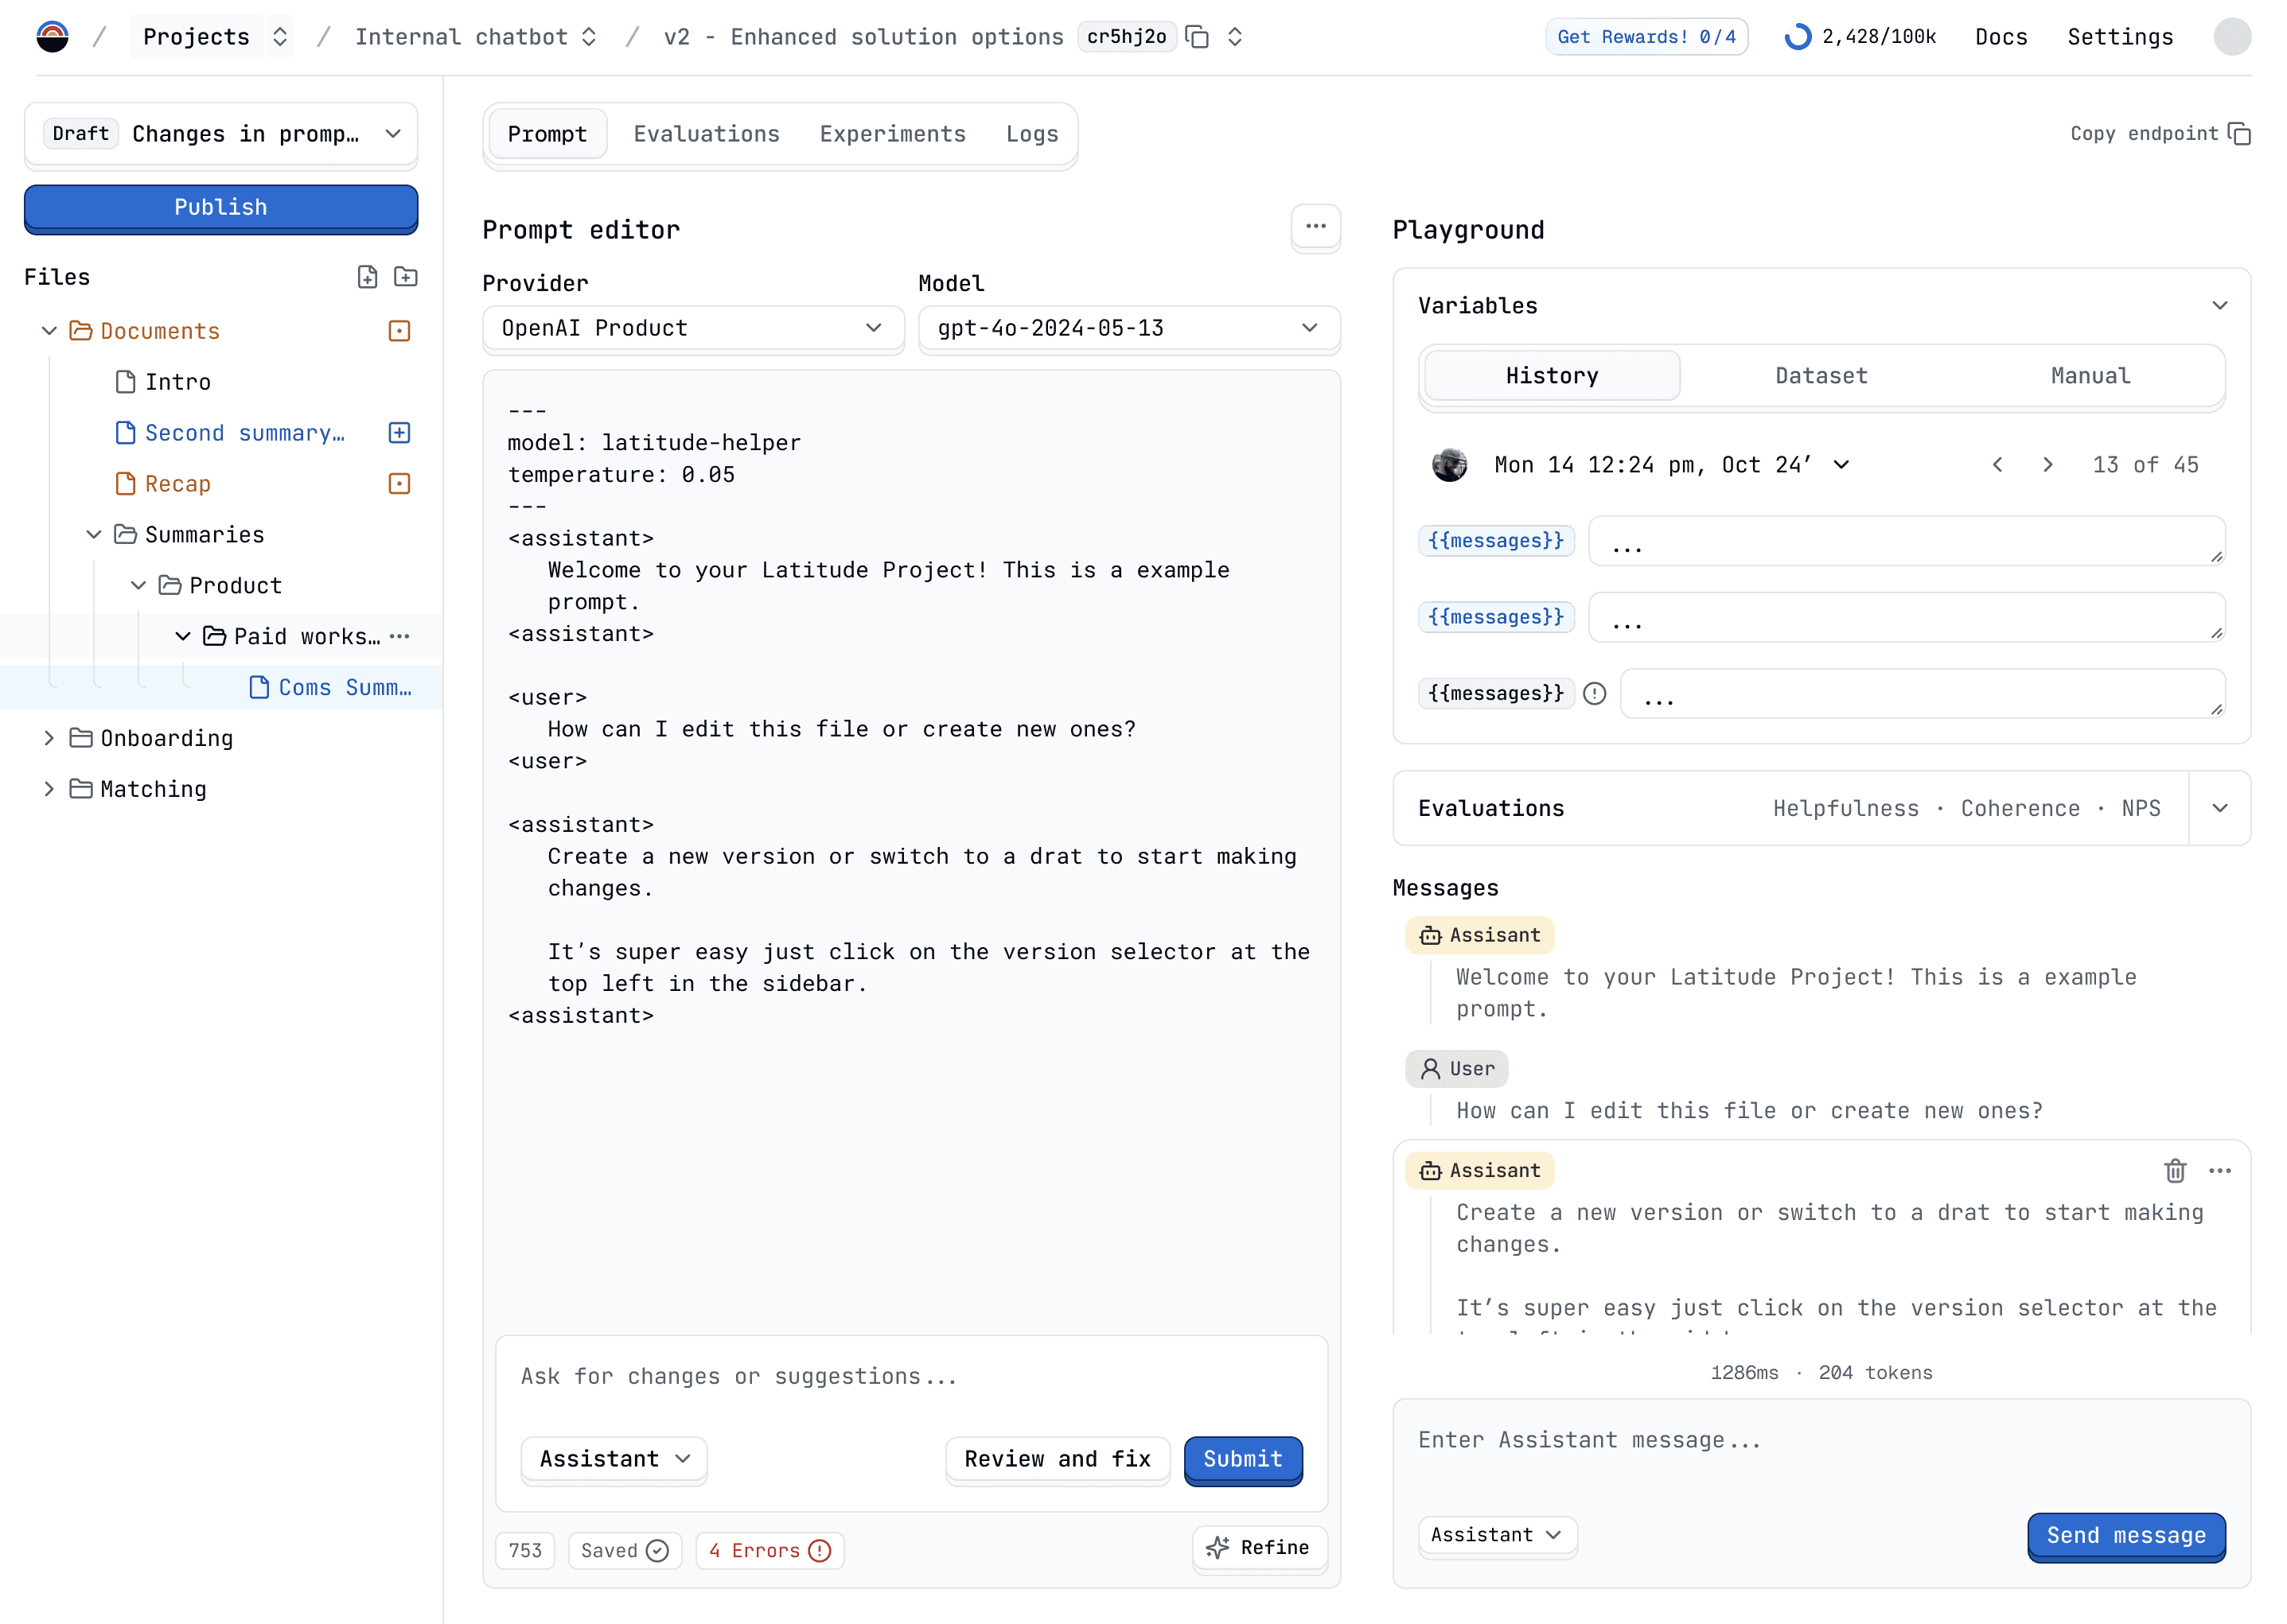Copy the cr5hj2o version ID
Image resolution: width=2287 pixels, height=1624 pixels.
pyautogui.click(x=1197, y=37)
